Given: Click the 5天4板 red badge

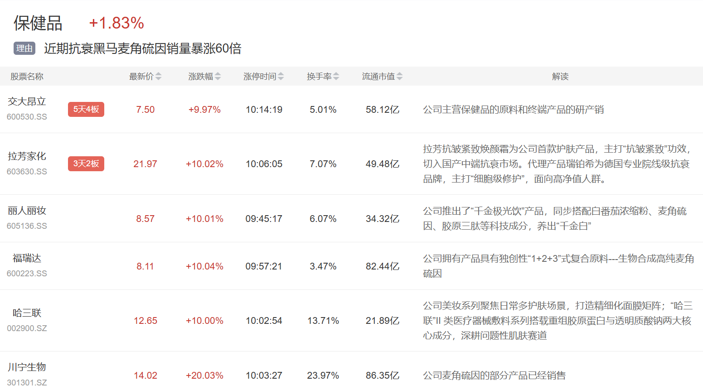Looking at the screenshot, I should coord(86,109).
